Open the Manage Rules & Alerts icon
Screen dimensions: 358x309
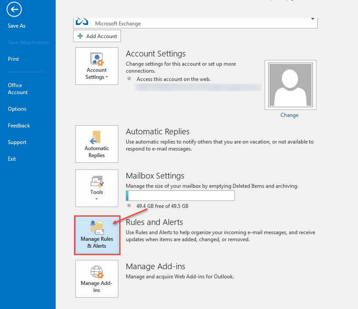(97, 235)
